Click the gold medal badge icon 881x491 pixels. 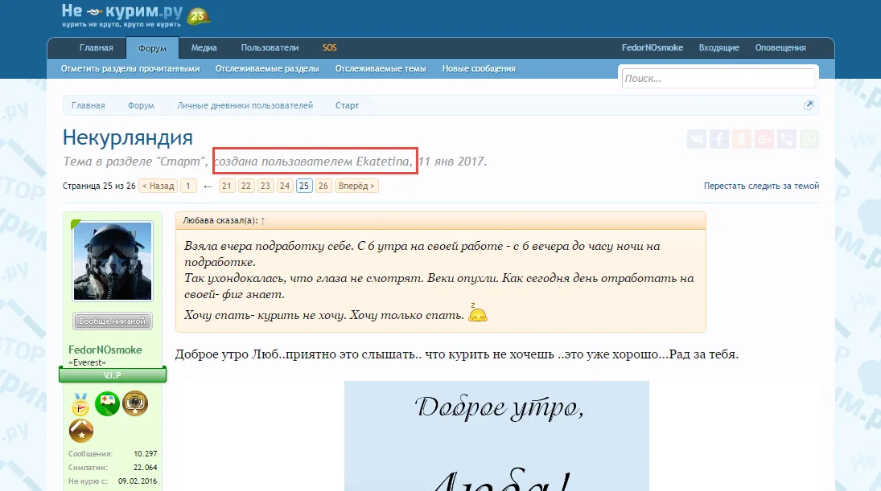[81, 403]
